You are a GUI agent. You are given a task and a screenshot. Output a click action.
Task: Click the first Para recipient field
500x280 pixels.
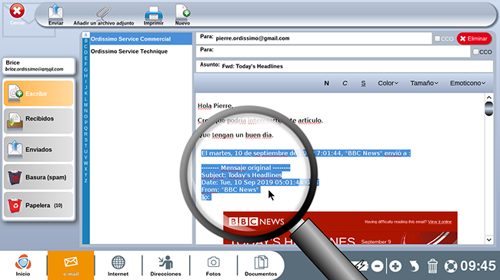pyautogui.click(x=314, y=38)
